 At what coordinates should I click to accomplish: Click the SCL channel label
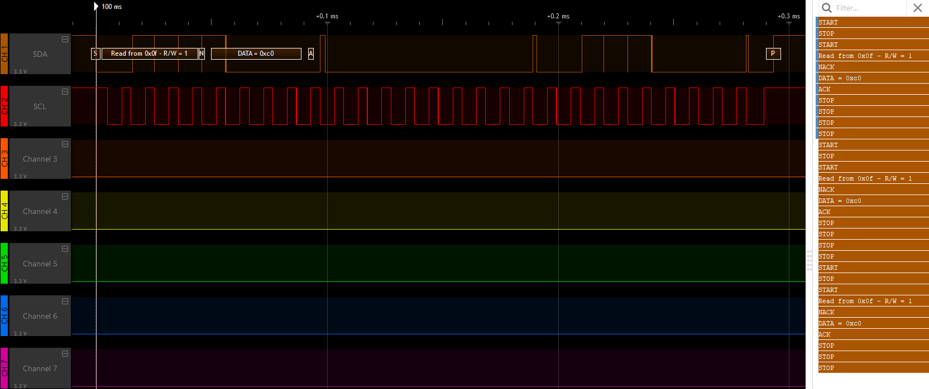click(x=40, y=106)
